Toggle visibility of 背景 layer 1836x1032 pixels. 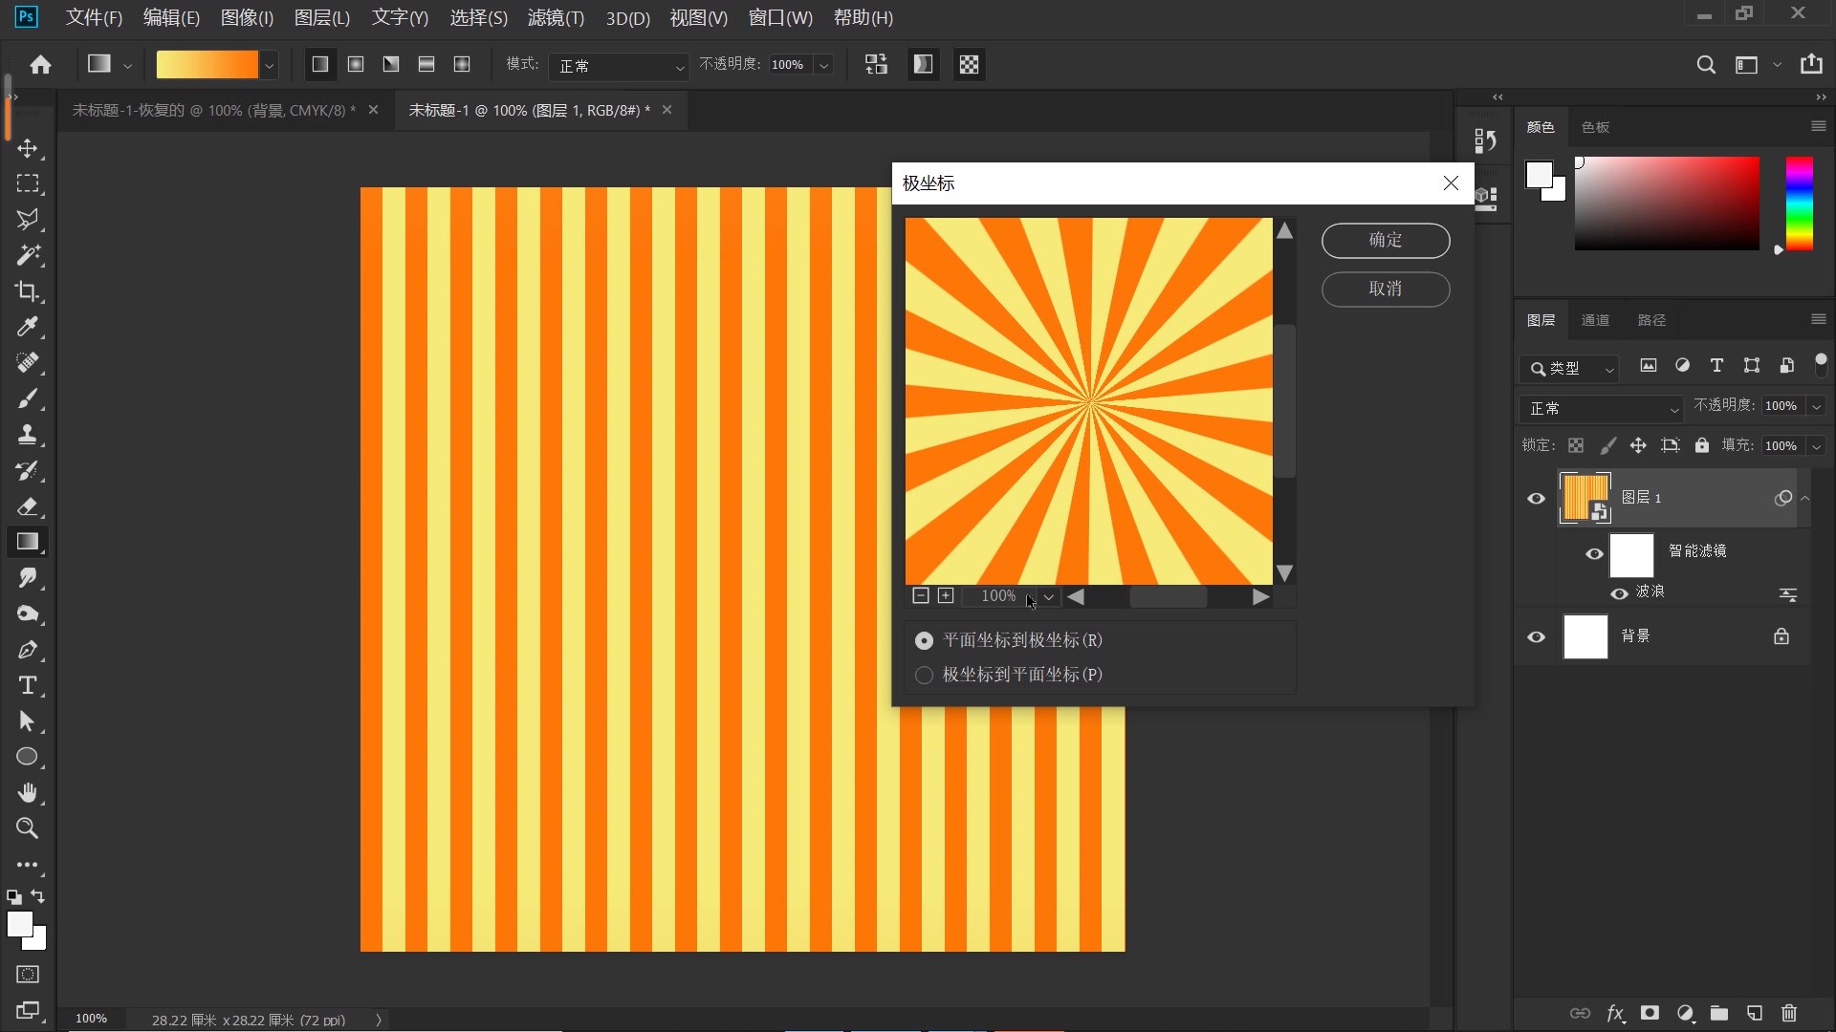point(1537,635)
